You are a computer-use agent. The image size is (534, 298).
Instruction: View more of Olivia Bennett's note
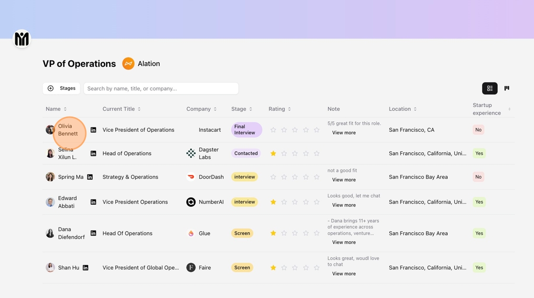click(344, 133)
